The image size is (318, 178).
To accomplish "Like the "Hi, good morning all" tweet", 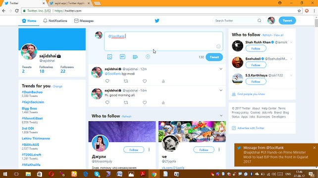I will click(x=145, y=102).
